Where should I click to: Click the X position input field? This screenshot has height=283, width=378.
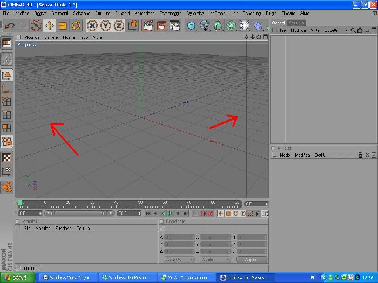pyautogui.click(x=179, y=237)
